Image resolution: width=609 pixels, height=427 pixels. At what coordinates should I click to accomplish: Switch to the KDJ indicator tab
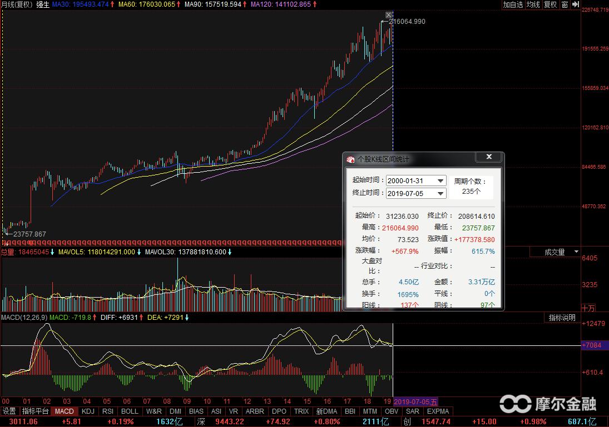[88, 411]
